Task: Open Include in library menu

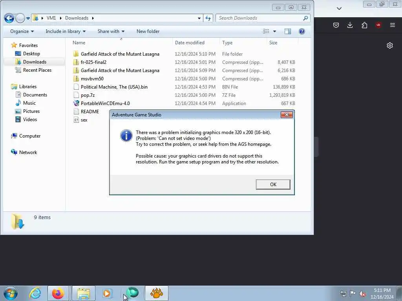Action: [66, 31]
